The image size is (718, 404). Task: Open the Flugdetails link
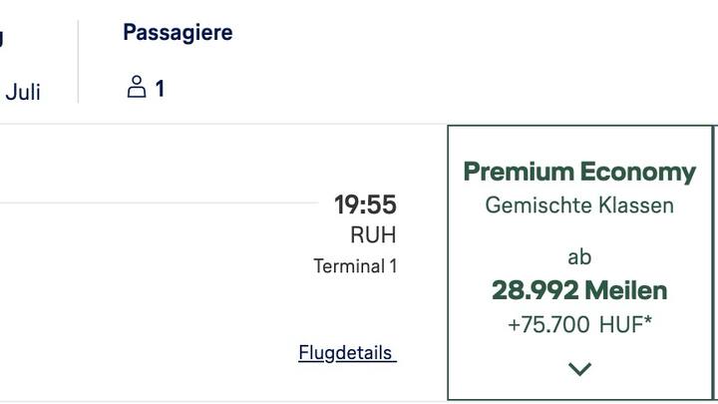click(x=348, y=353)
